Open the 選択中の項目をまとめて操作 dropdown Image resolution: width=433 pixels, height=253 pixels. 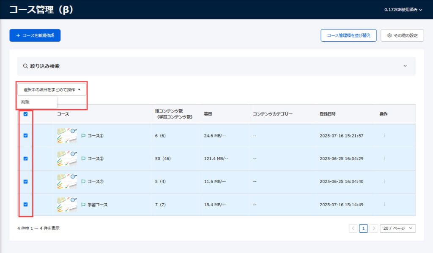point(52,89)
